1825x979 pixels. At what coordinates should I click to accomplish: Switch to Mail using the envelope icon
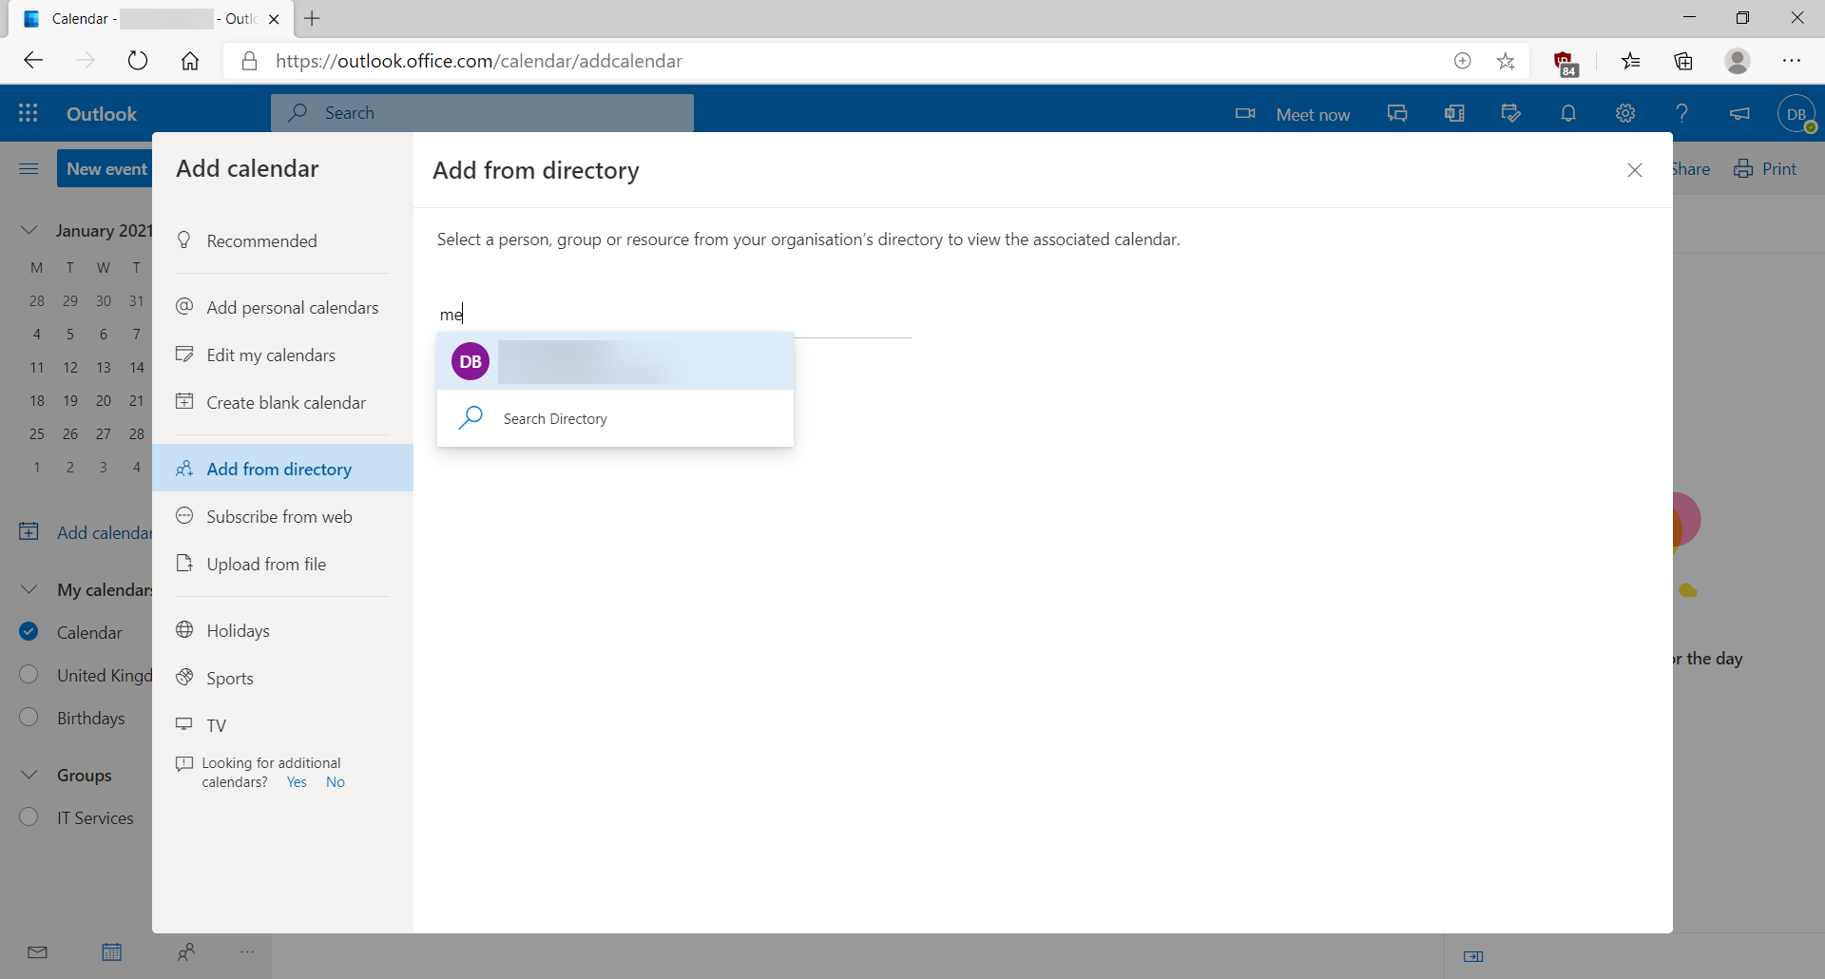pos(38,952)
